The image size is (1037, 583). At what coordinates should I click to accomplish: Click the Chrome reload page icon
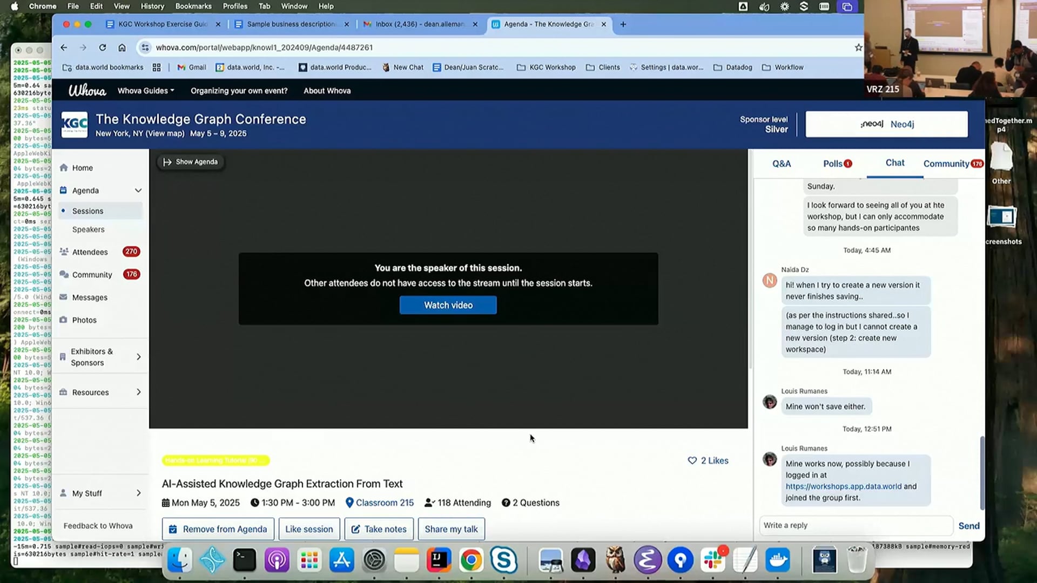pyautogui.click(x=102, y=48)
